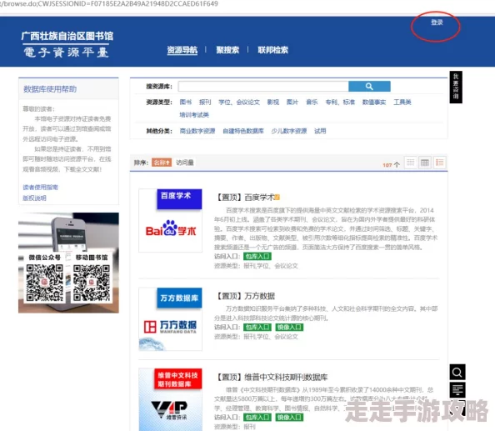Click the 广西壮族自治区图书馆 site logo

(x=67, y=44)
